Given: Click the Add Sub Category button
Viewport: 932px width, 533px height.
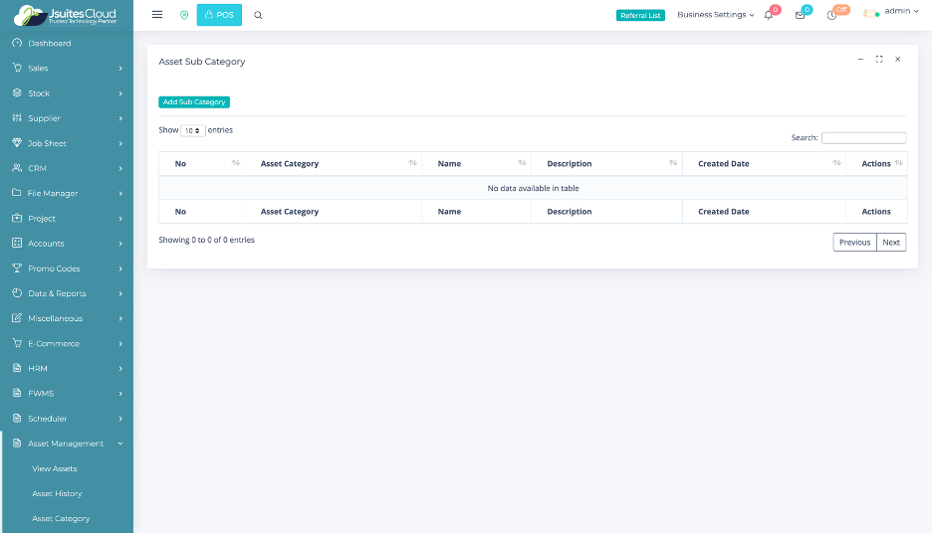Looking at the screenshot, I should [x=194, y=102].
